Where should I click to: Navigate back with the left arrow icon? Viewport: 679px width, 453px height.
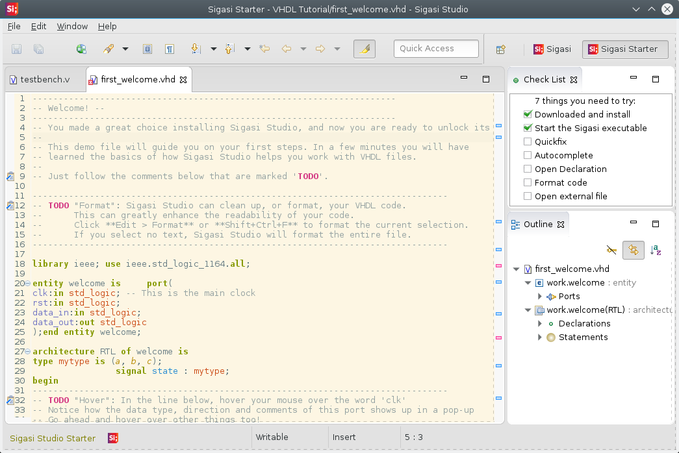pos(287,49)
